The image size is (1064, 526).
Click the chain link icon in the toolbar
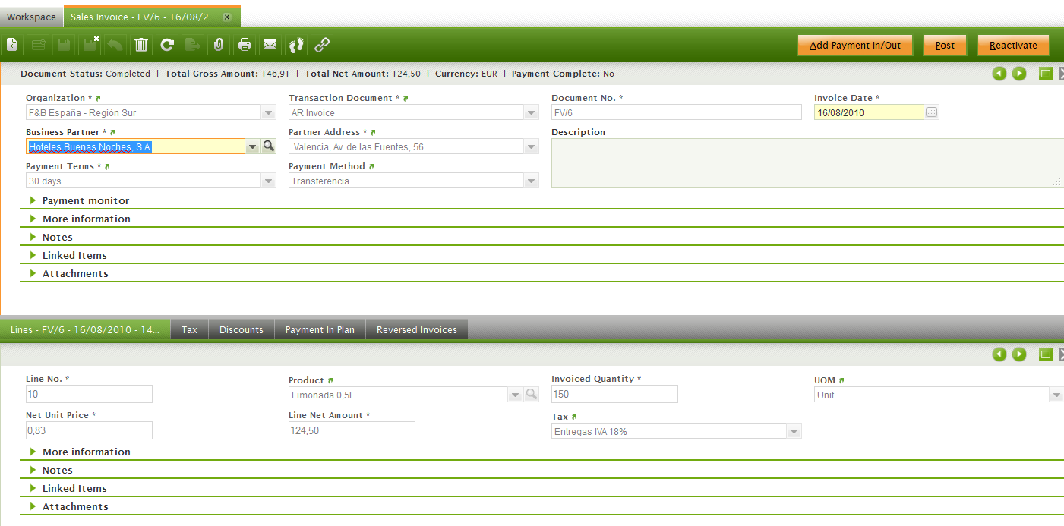(x=322, y=46)
